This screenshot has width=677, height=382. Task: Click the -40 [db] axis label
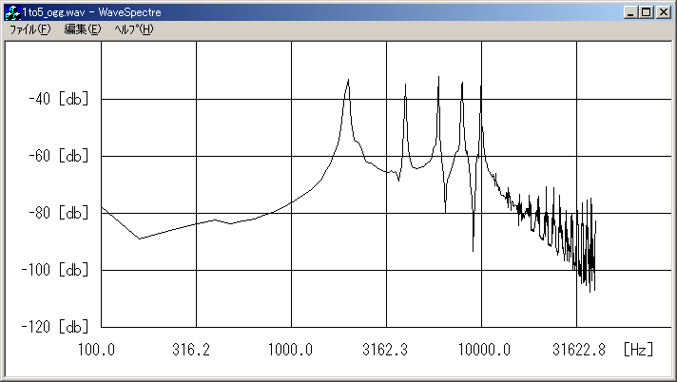click(58, 99)
